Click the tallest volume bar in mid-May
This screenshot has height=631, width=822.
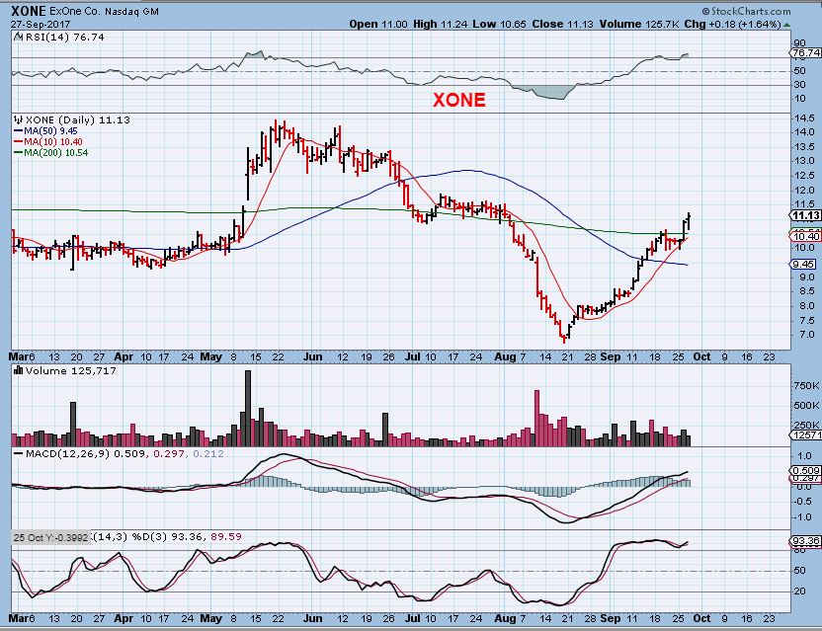[248, 408]
